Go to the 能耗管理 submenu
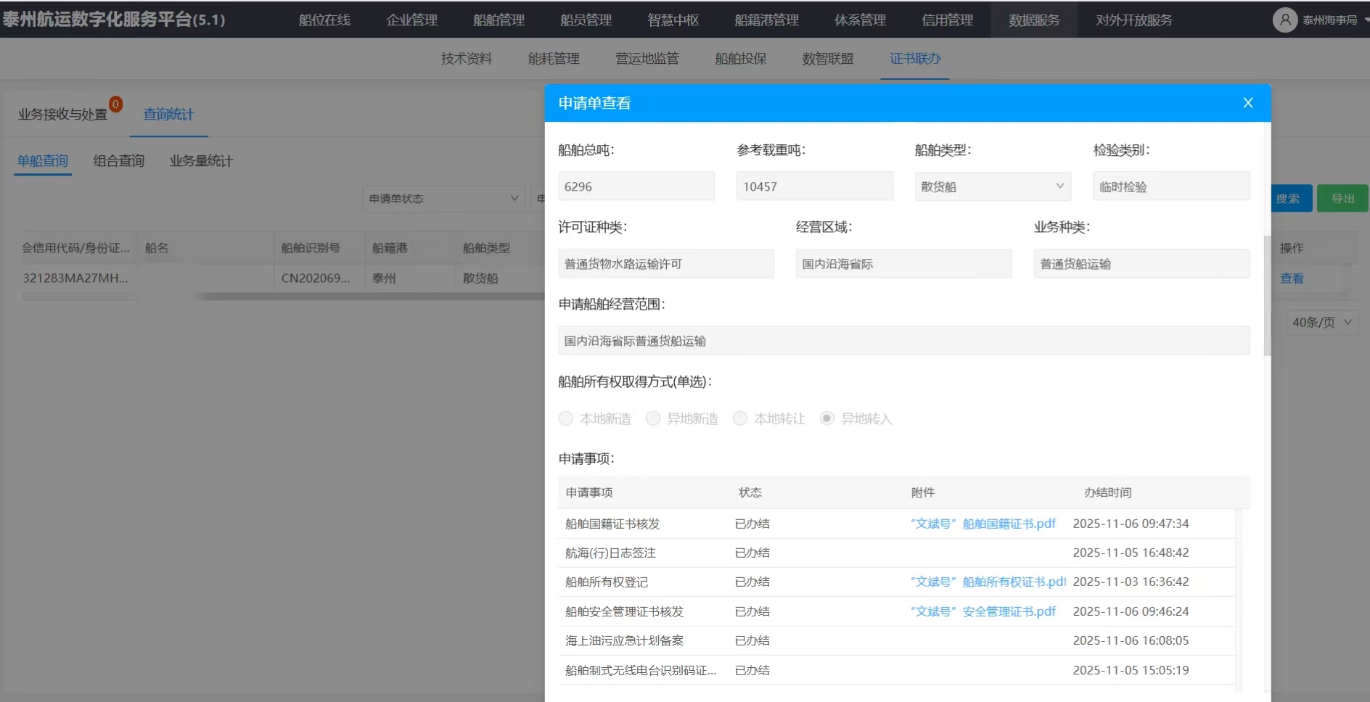The width and height of the screenshot is (1370, 702). (554, 59)
